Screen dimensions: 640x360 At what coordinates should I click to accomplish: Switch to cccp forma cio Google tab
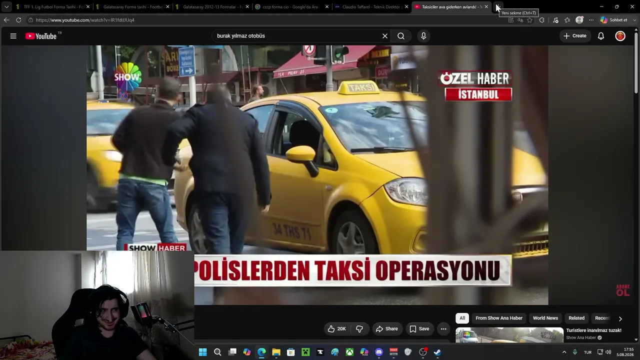click(291, 7)
